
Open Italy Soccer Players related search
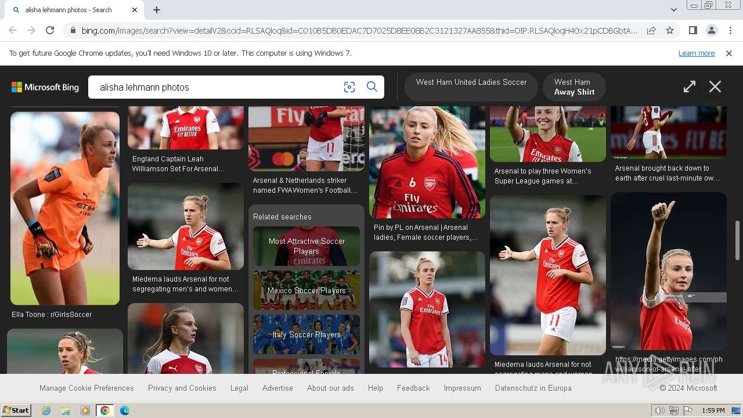(x=306, y=334)
